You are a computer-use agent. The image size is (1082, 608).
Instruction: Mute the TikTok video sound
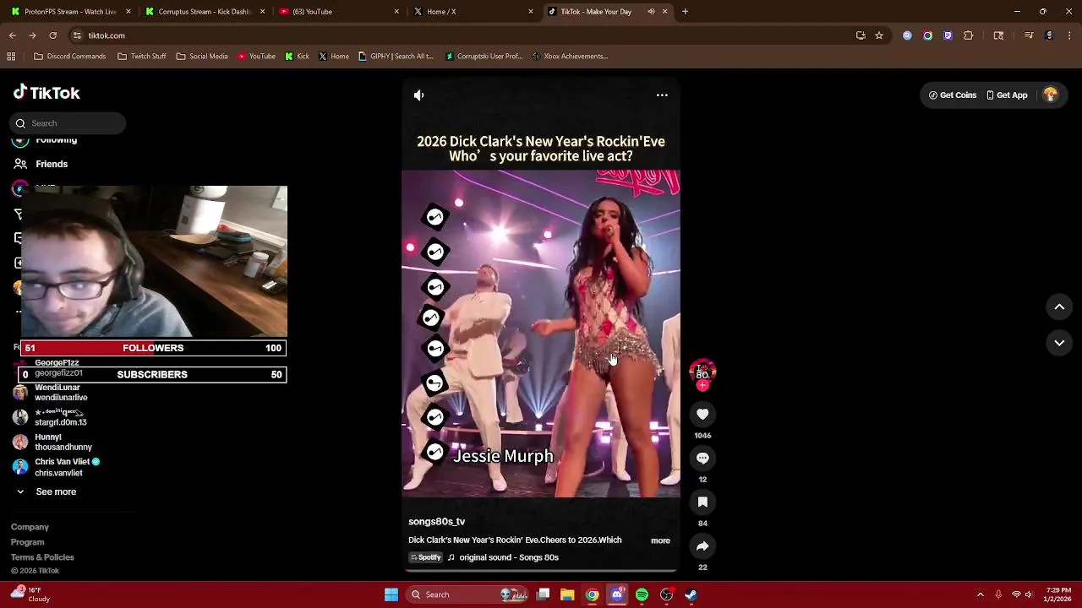tap(418, 95)
